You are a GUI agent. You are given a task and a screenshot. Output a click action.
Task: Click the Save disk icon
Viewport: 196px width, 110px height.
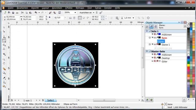click(x=13, y=13)
